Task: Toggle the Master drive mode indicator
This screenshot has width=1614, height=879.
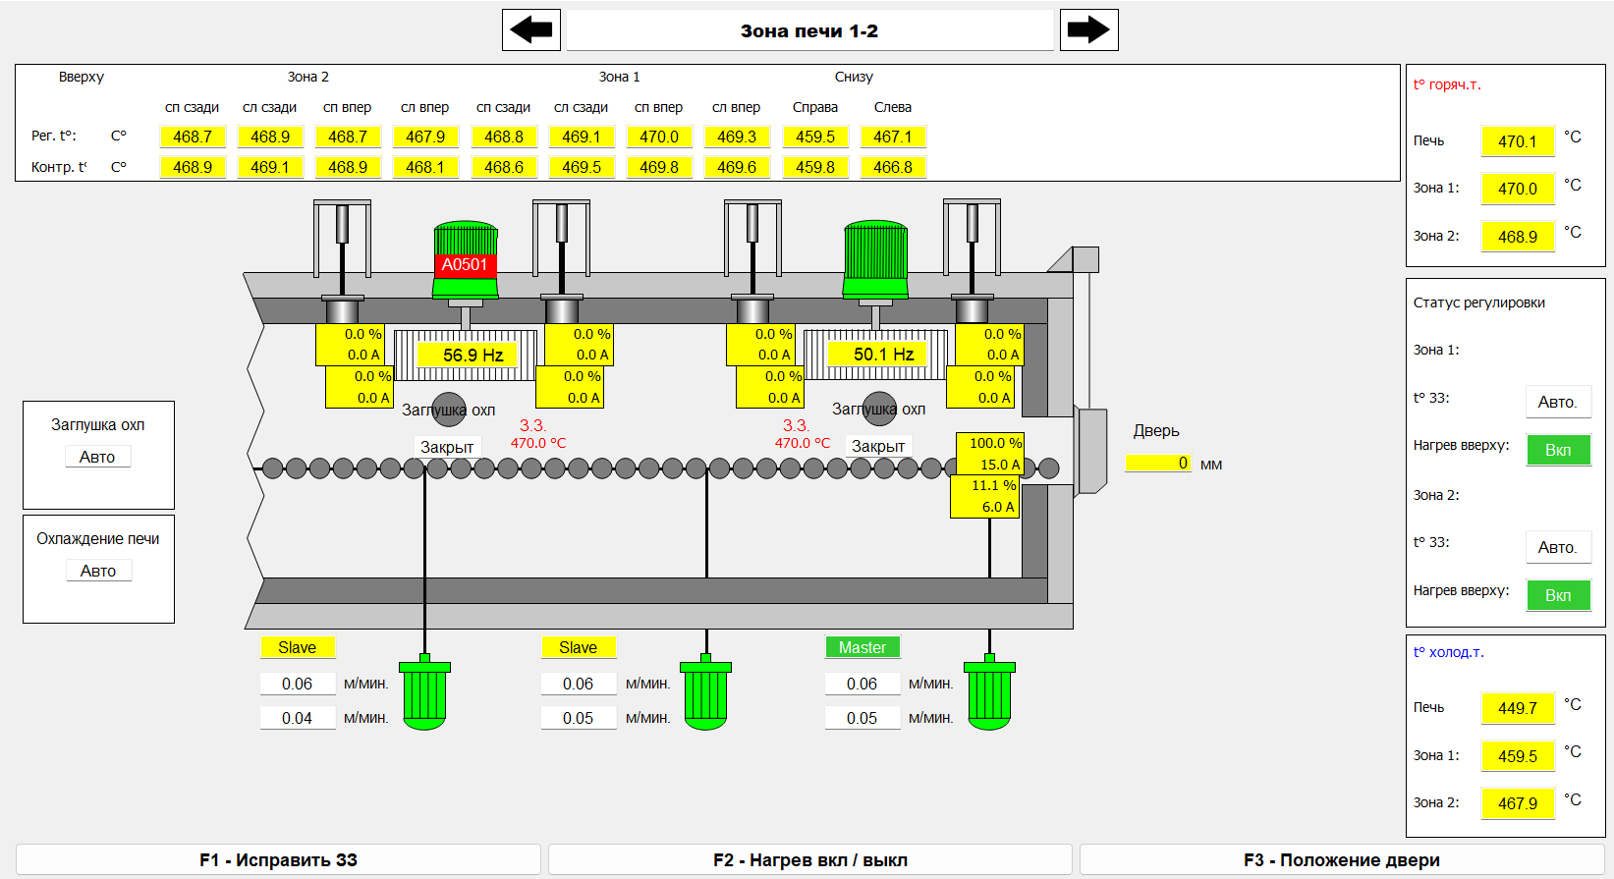Action: click(863, 647)
